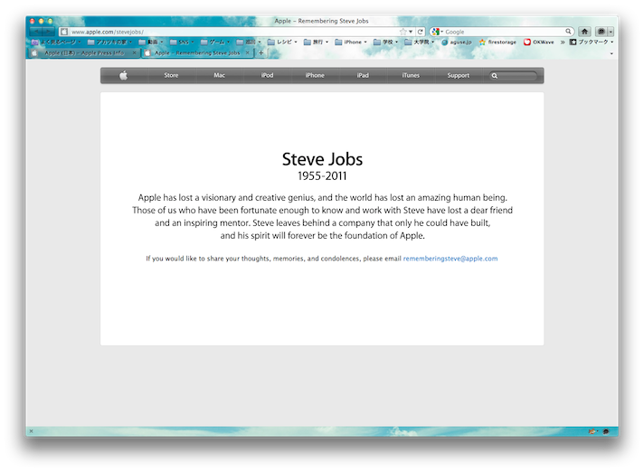Screen dimensions: 644x472
Task: Open the SNS bookmark folder
Action: tap(182, 42)
